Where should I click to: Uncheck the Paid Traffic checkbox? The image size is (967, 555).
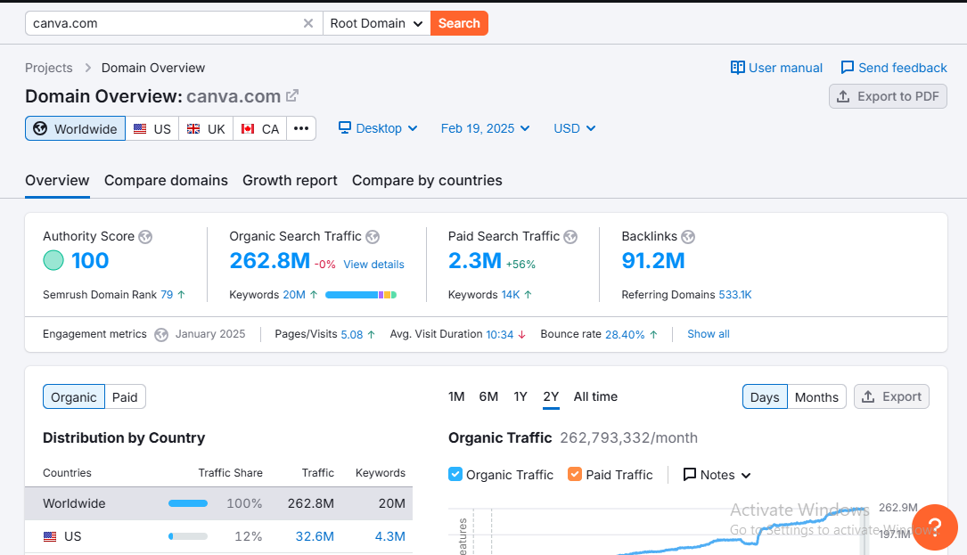click(x=575, y=475)
